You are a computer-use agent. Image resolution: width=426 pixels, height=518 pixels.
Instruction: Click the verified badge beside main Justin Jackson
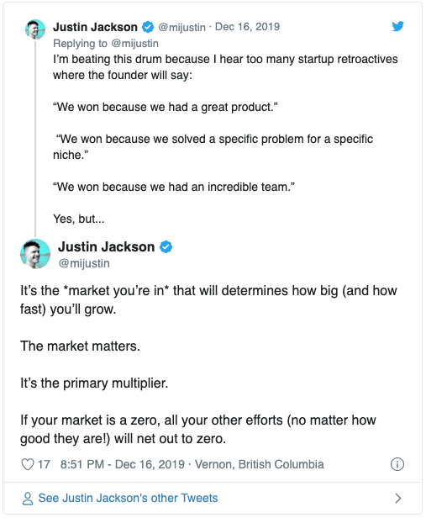pyautogui.click(x=166, y=246)
